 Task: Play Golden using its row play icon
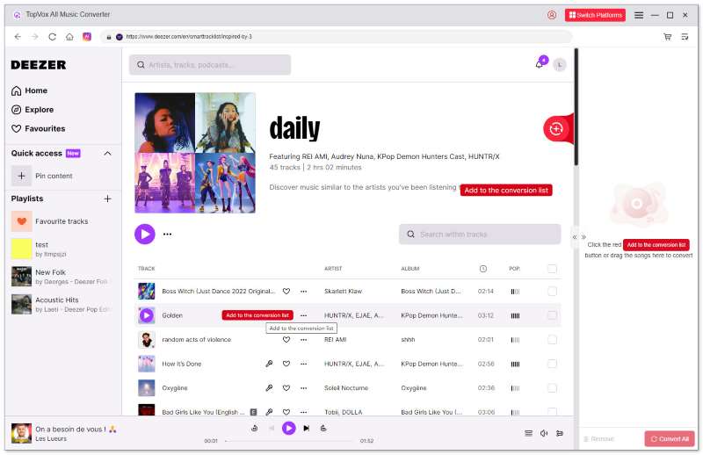click(147, 315)
